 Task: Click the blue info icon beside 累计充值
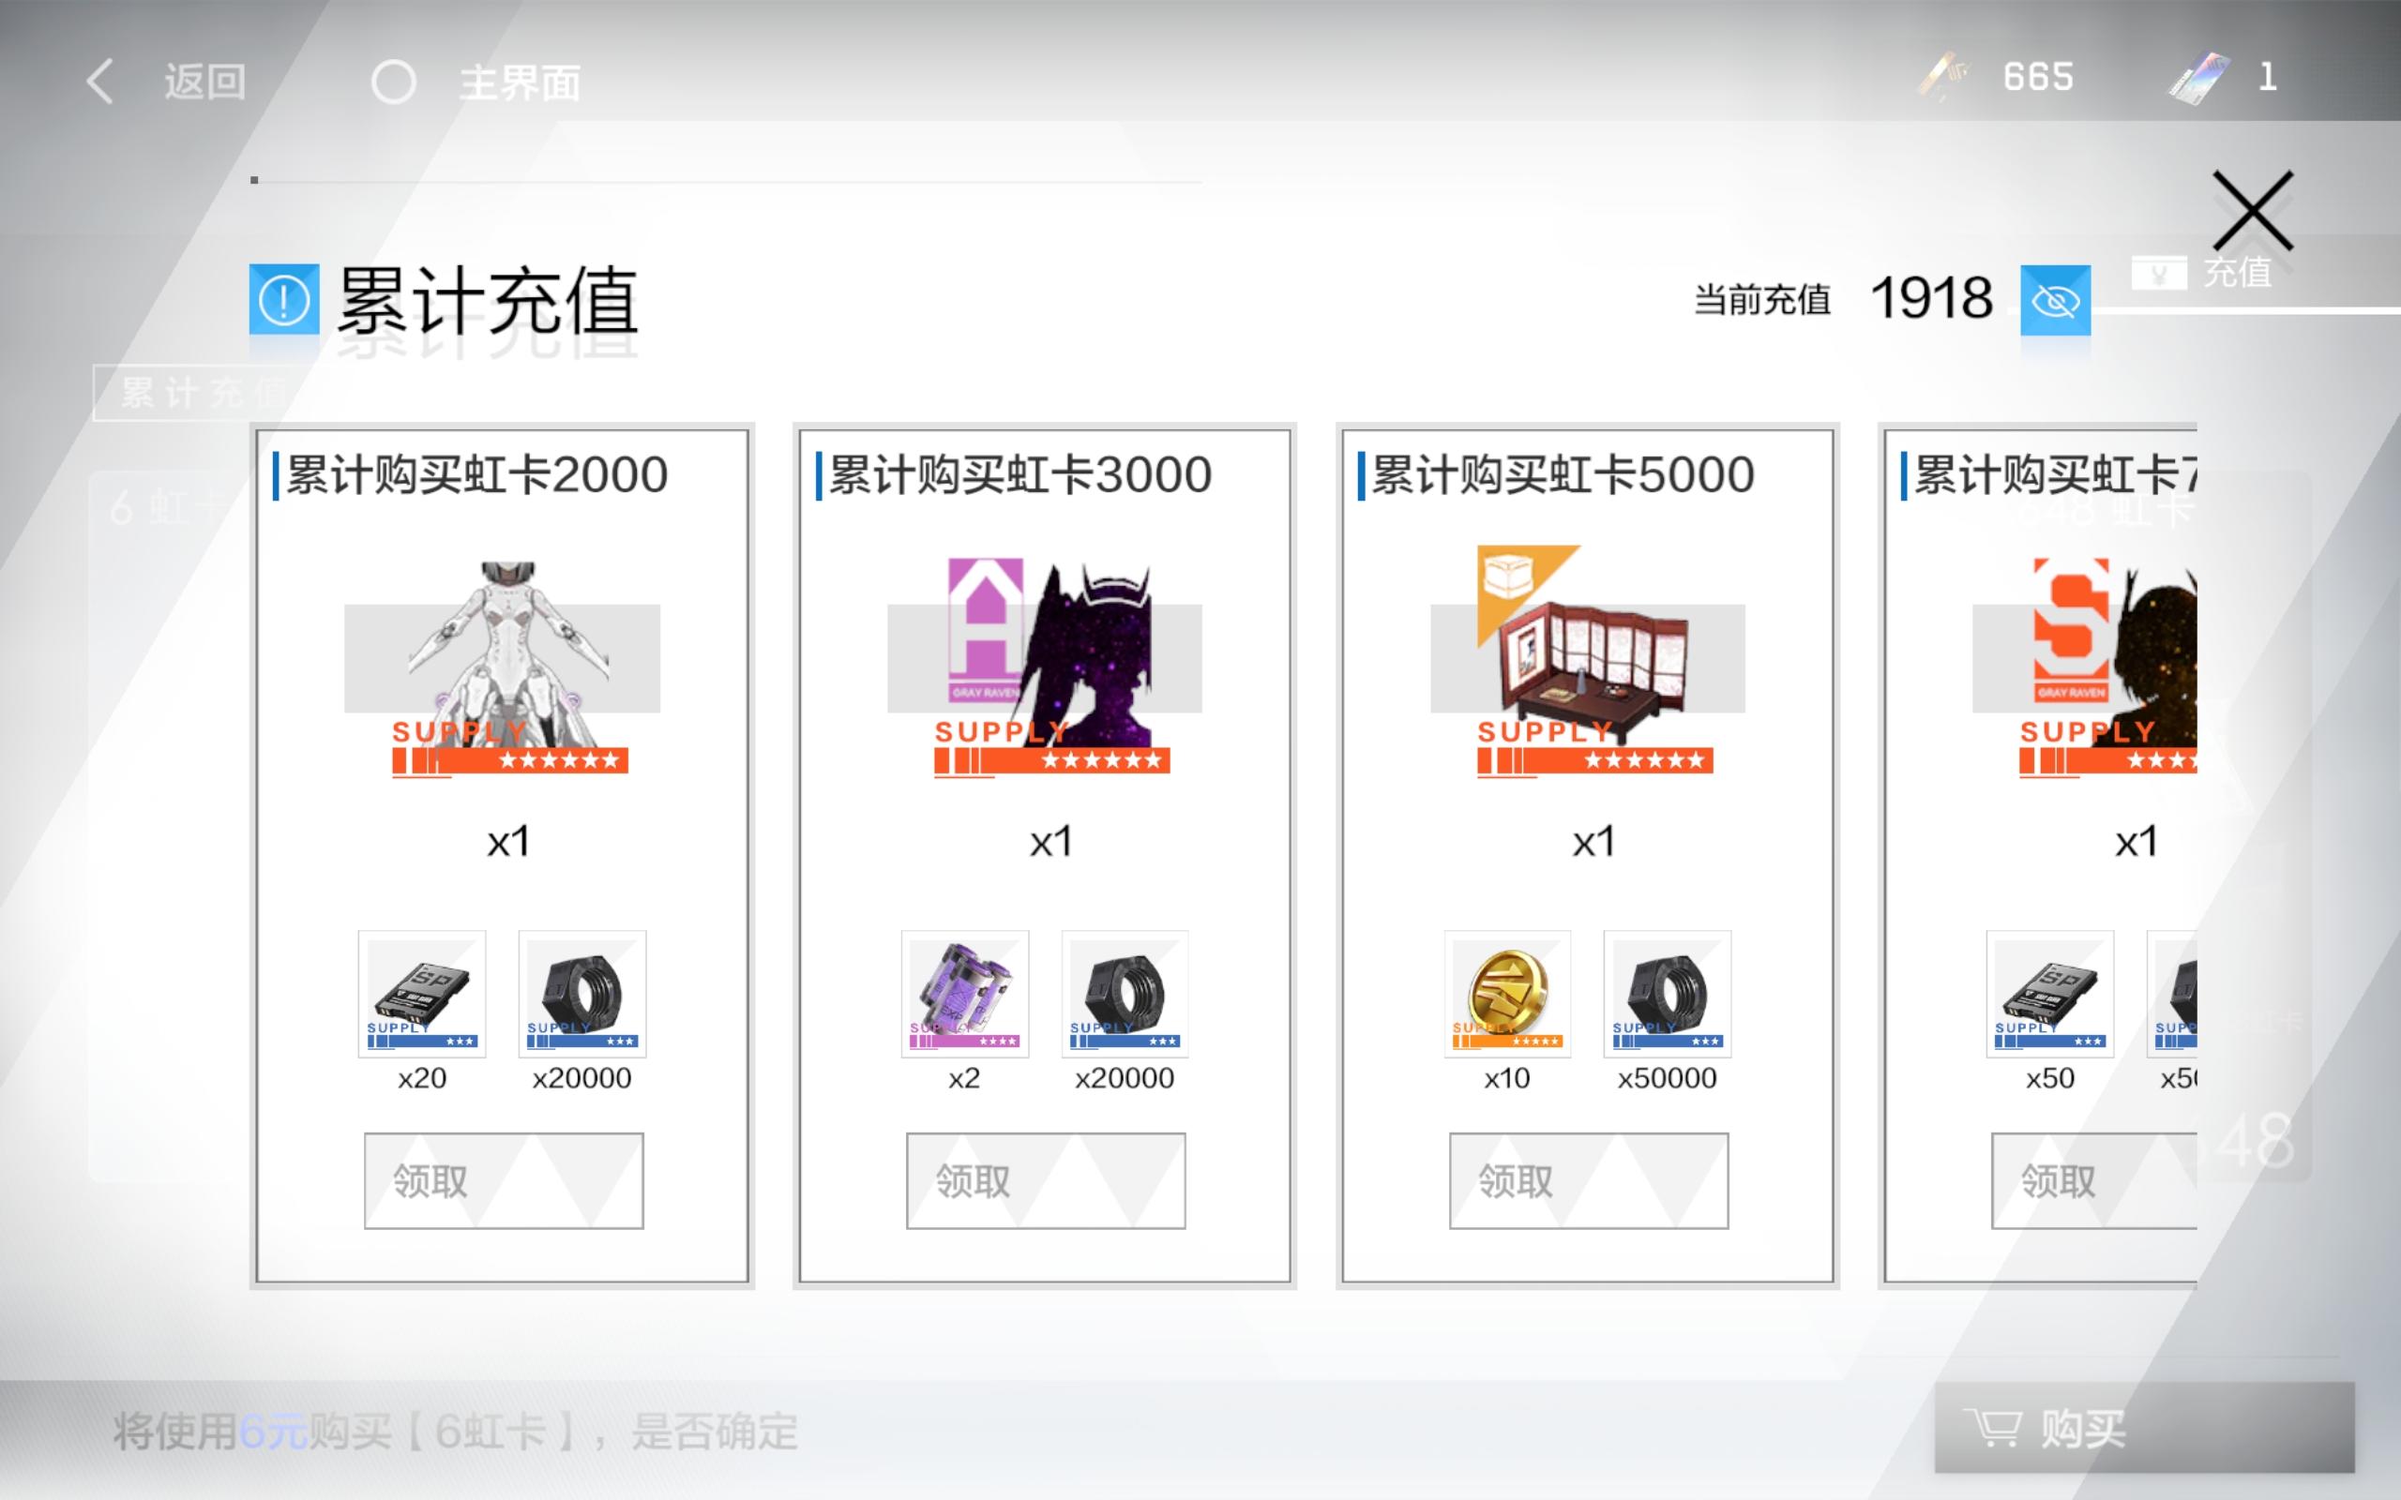[284, 299]
